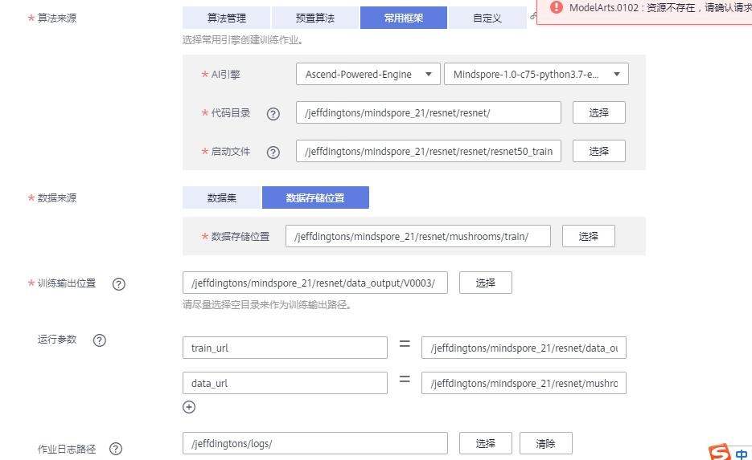The height and width of the screenshot is (460, 752).
Task: Expand the Mindspore-1.0-c75-python3.7 version dropdown
Action: pos(536,74)
